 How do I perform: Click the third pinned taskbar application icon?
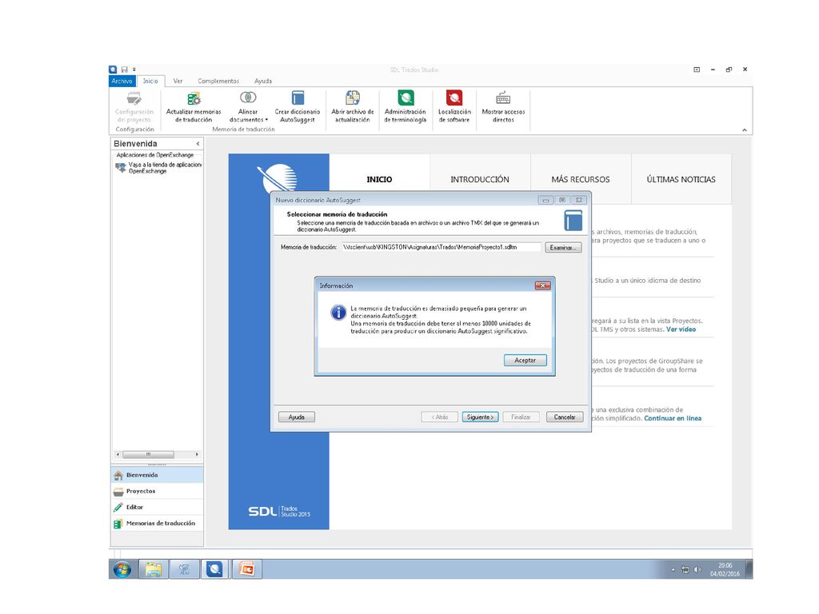(x=185, y=569)
